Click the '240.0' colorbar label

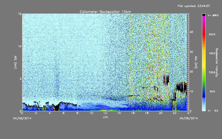pos(212,34)
